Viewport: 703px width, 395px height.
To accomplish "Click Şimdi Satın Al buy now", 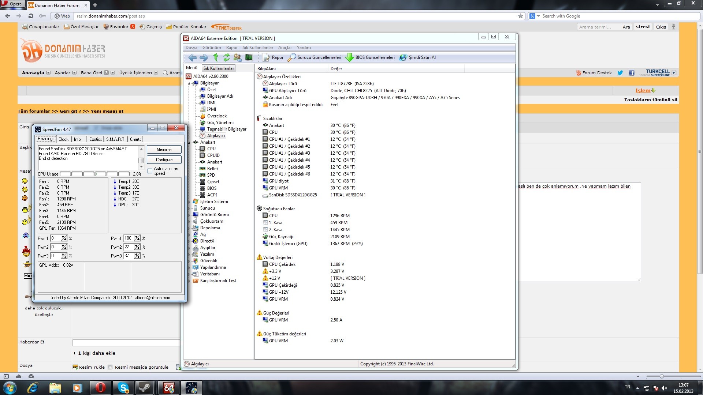I will 417,57.
